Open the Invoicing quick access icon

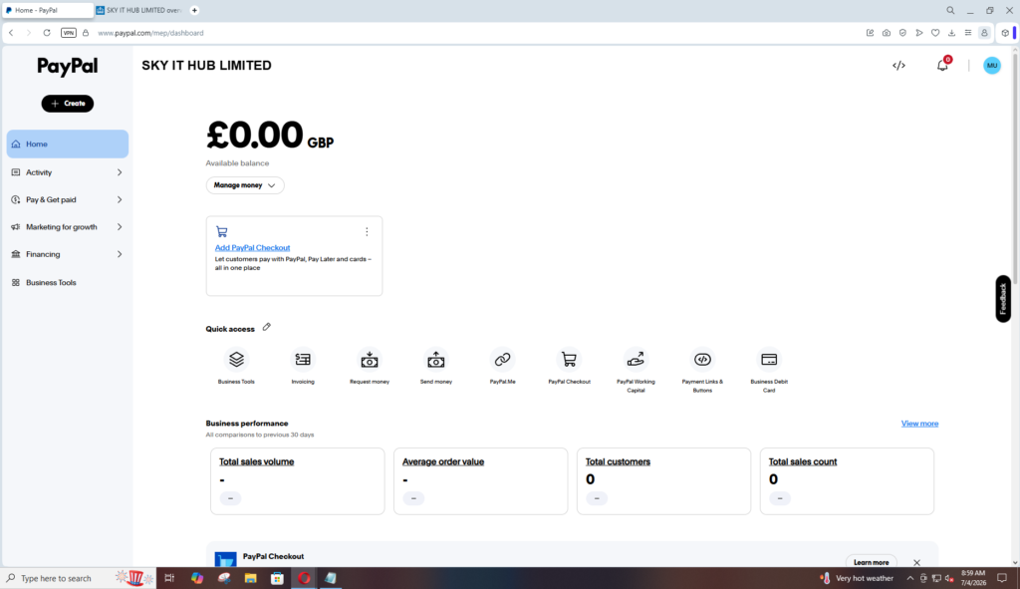coord(303,359)
